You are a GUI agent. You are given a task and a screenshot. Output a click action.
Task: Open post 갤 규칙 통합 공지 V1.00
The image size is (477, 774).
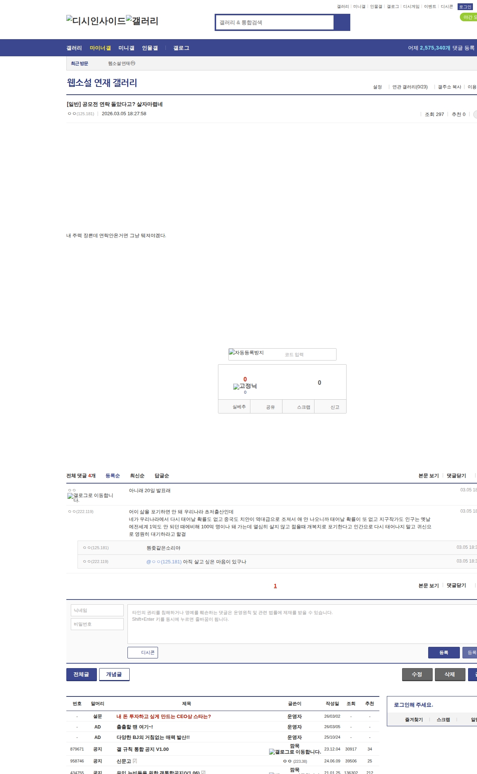(x=143, y=749)
